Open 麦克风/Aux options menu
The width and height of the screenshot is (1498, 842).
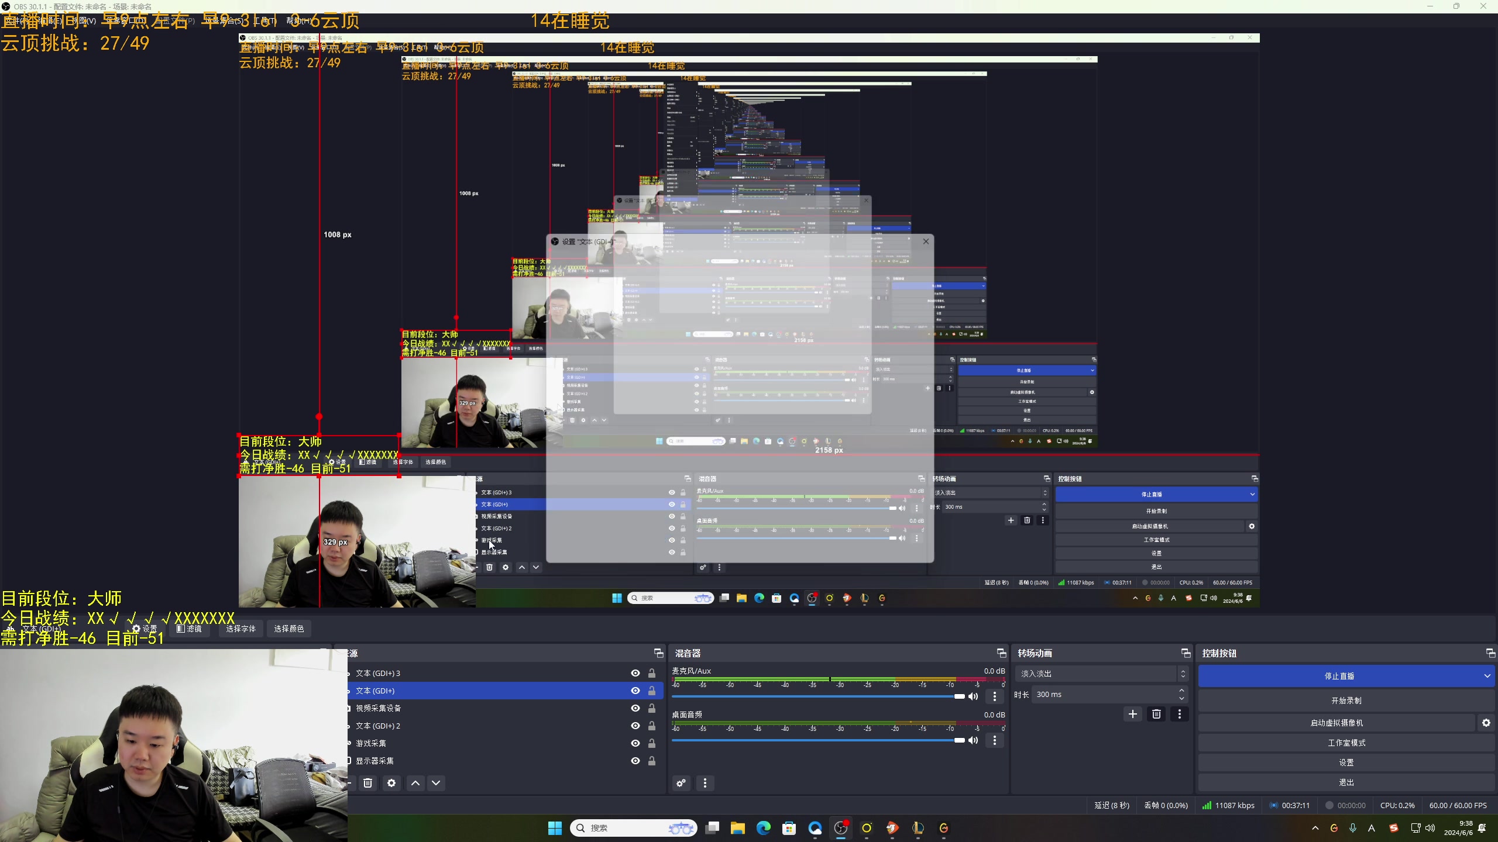[x=995, y=696]
